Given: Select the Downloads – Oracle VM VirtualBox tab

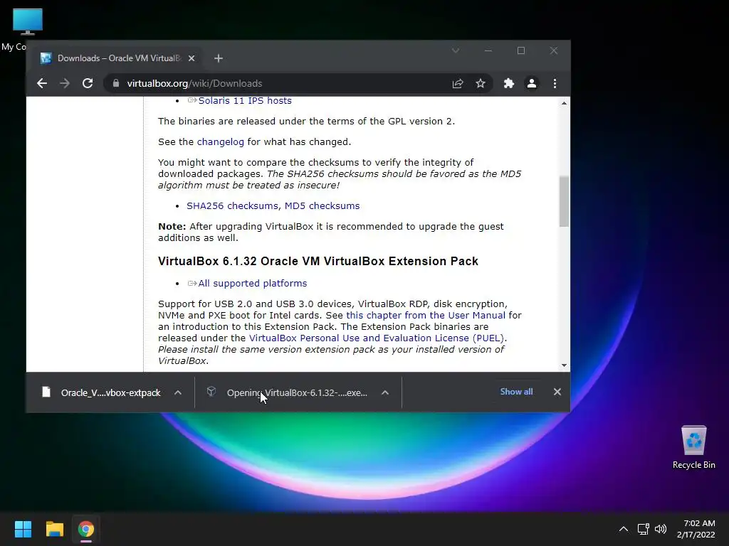Looking at the screenshot, I should tap(117, 58).
